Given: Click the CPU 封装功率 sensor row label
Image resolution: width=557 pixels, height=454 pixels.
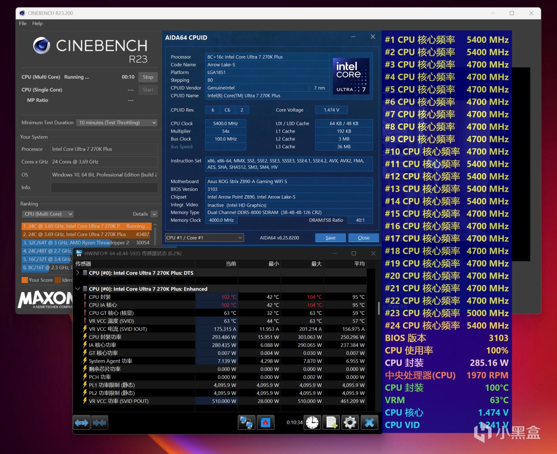Looking at the screenshot, I should (105, 337).
